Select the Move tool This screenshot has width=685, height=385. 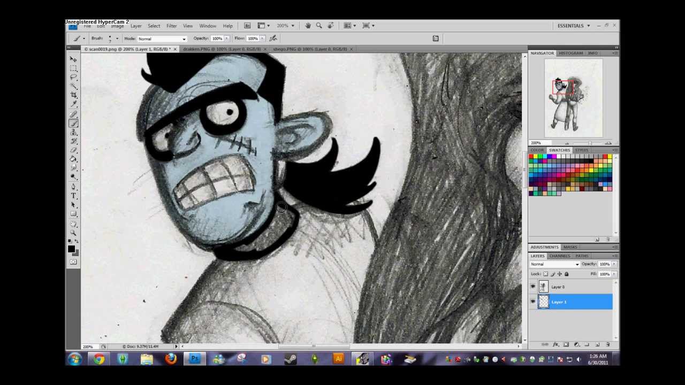pos(73,59)
